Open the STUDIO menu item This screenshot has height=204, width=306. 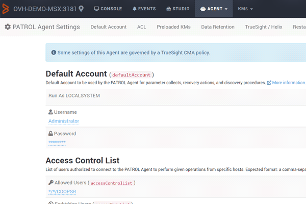[178, 9]
